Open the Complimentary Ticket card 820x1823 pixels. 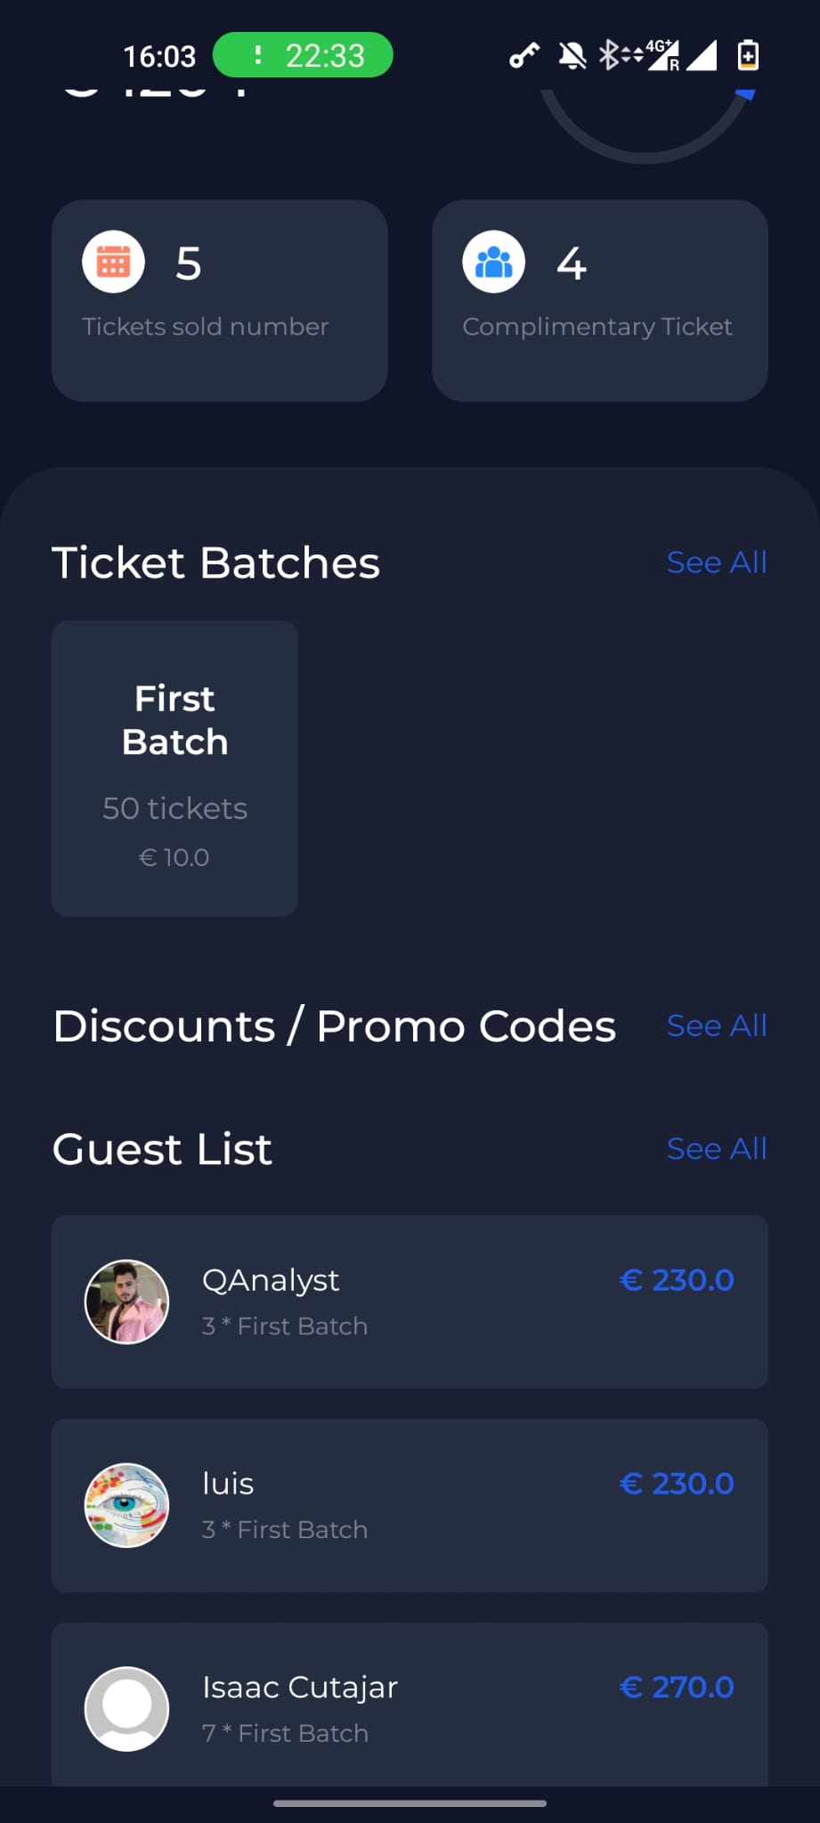pos(599,301)
